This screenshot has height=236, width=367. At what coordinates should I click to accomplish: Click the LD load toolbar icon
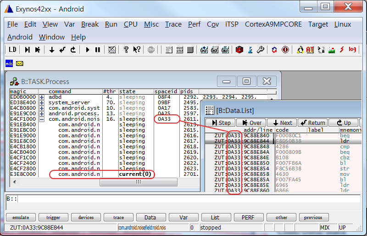coord(13,50)
